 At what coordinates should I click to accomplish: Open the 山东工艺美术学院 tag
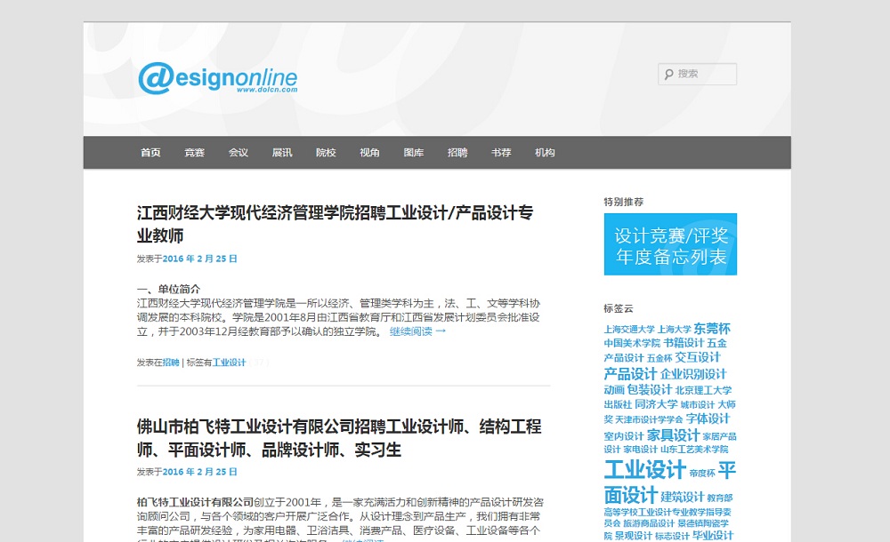tap(694, 449)
